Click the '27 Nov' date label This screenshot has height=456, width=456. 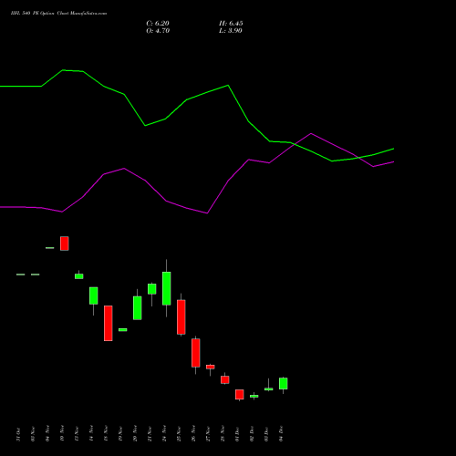click(x=209, y=434)
